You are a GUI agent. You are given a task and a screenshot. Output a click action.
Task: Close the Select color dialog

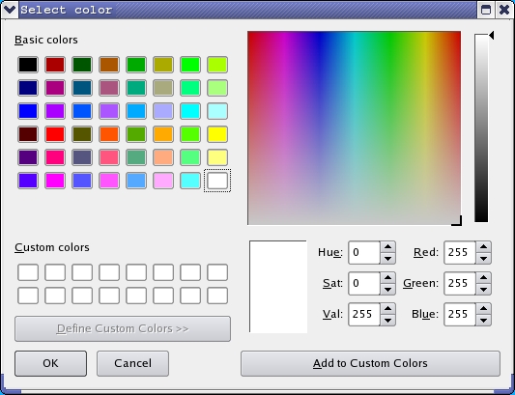(504, 10)
